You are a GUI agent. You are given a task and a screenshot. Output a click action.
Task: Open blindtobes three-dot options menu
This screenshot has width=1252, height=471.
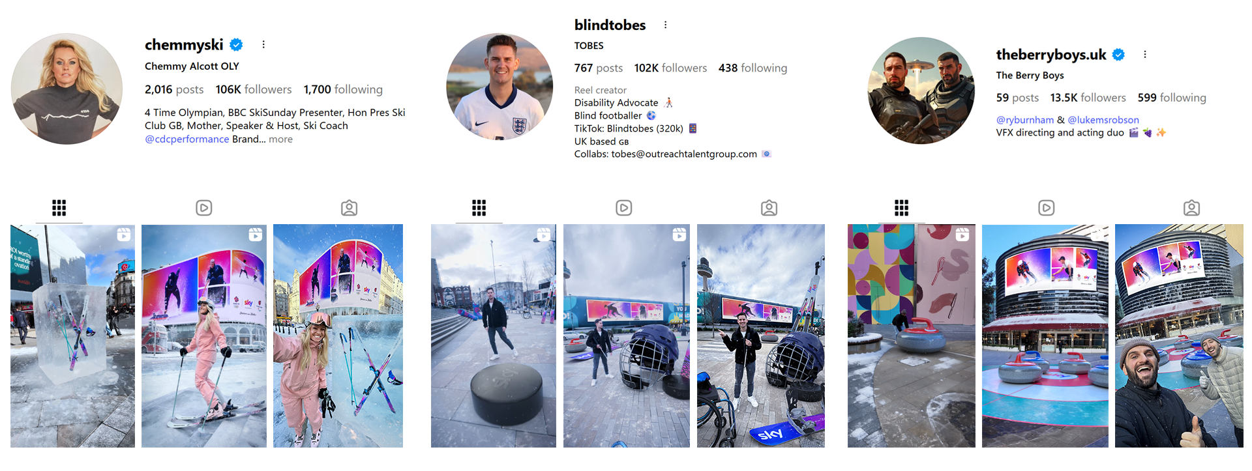[665, 25]
